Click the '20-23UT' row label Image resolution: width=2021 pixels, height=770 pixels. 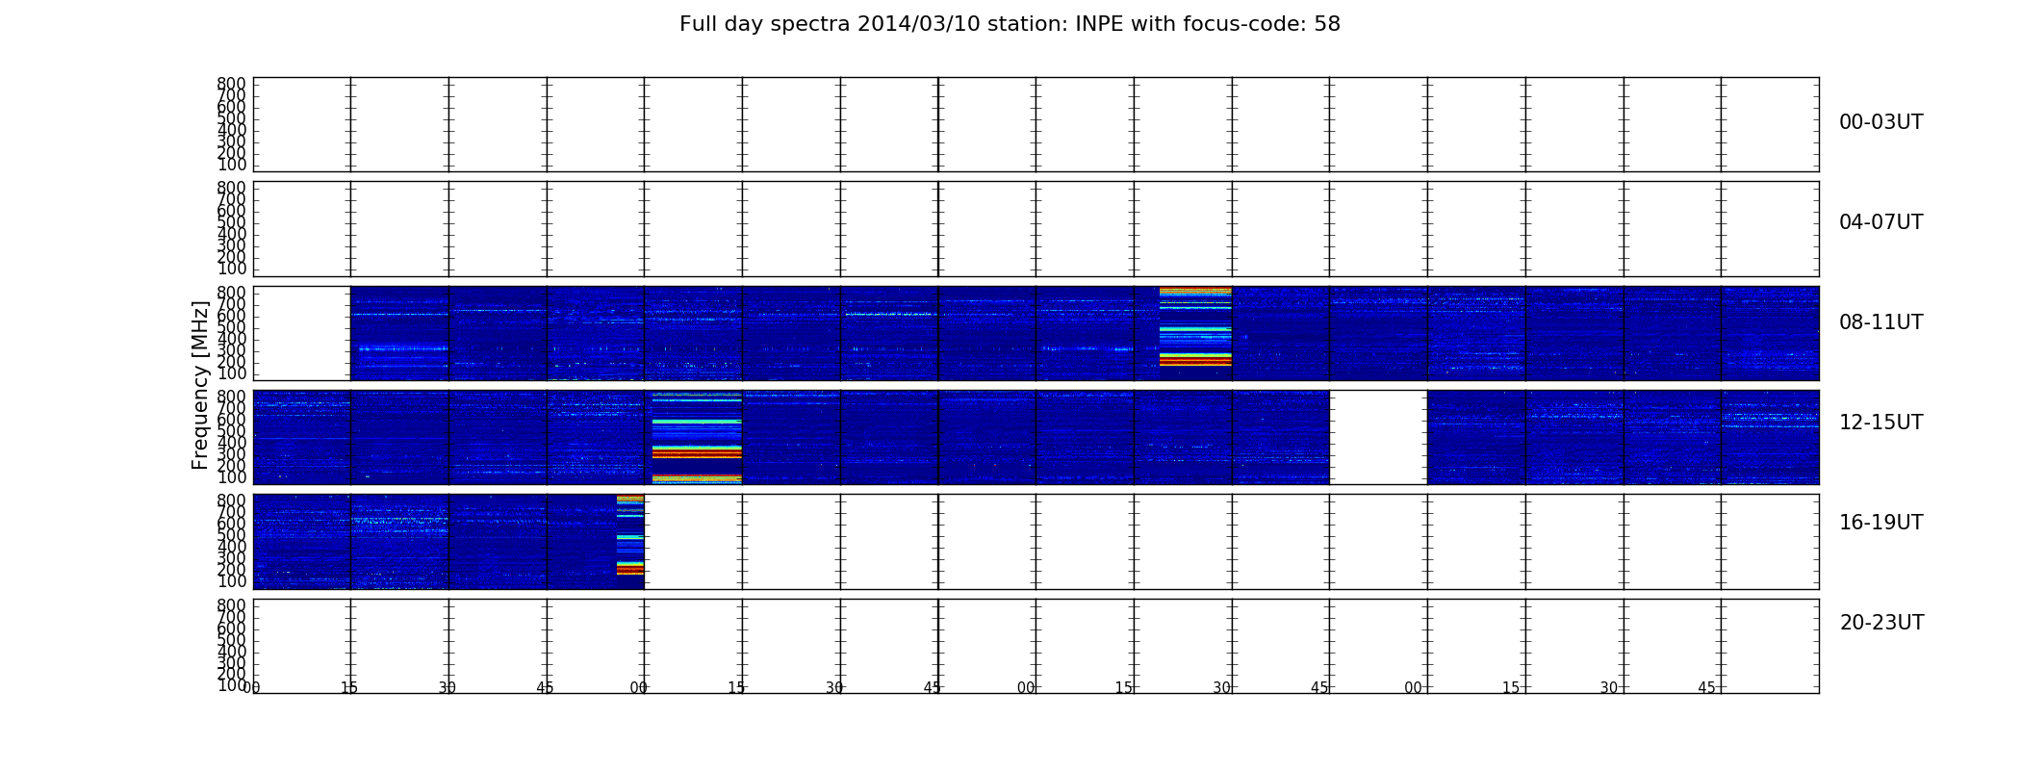coord(1881,623)
